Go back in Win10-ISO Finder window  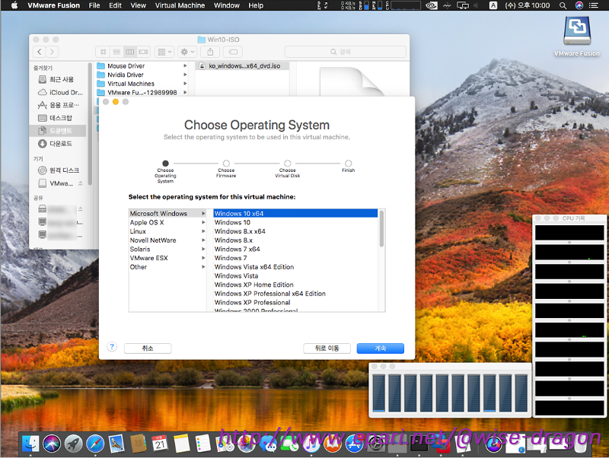(x=40, y=52)
